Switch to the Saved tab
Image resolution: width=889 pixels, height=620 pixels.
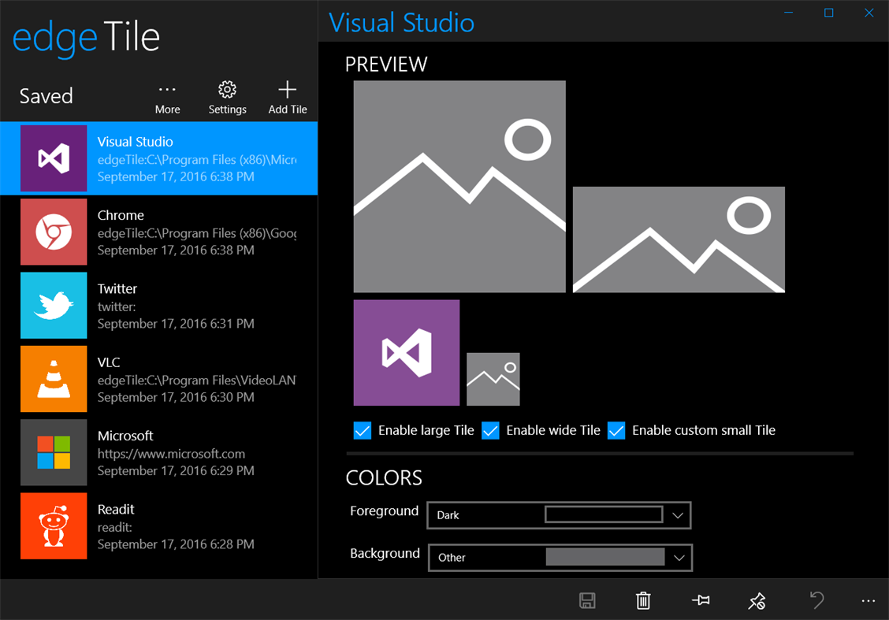pyautogui.click(x=46, y=95)
